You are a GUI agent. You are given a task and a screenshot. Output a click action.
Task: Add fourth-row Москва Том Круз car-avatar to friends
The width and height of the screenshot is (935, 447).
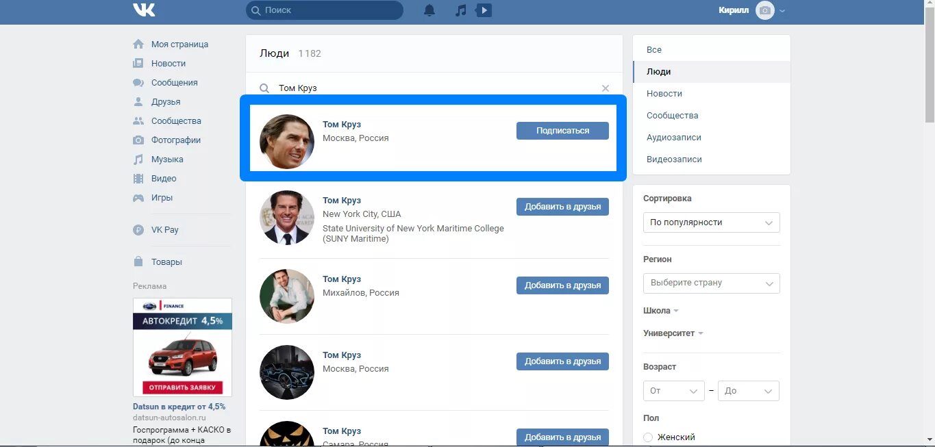click(x=562, y=361)
